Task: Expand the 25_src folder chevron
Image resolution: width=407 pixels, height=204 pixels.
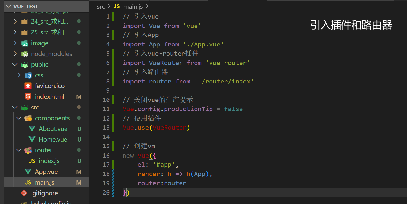Action: click(x=15, y=32)
